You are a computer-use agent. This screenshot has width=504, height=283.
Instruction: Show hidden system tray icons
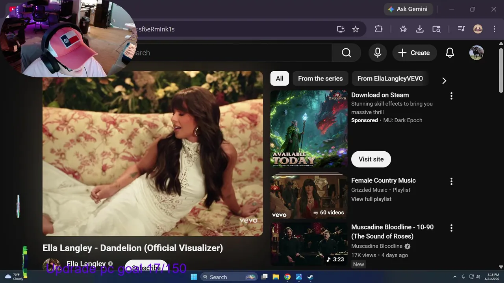tap(455, 277)
